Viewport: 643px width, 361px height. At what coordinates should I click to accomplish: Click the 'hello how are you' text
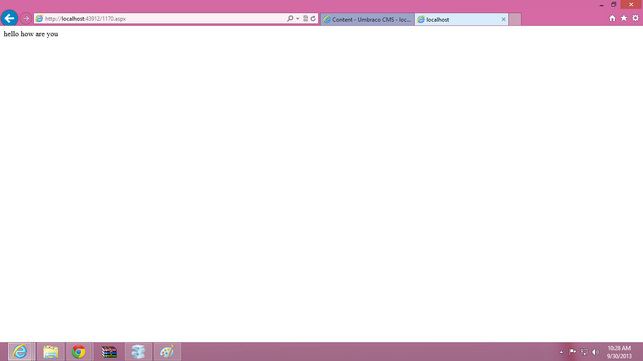point(31,34)
